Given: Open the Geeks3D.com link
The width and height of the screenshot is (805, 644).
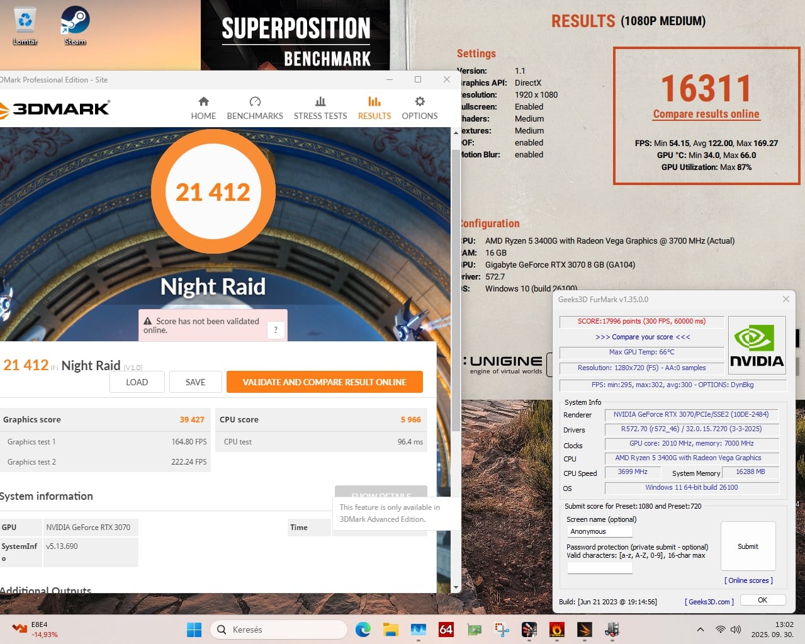Looking at the screenshot, I should pyautogui.click(x=709, y=602).
